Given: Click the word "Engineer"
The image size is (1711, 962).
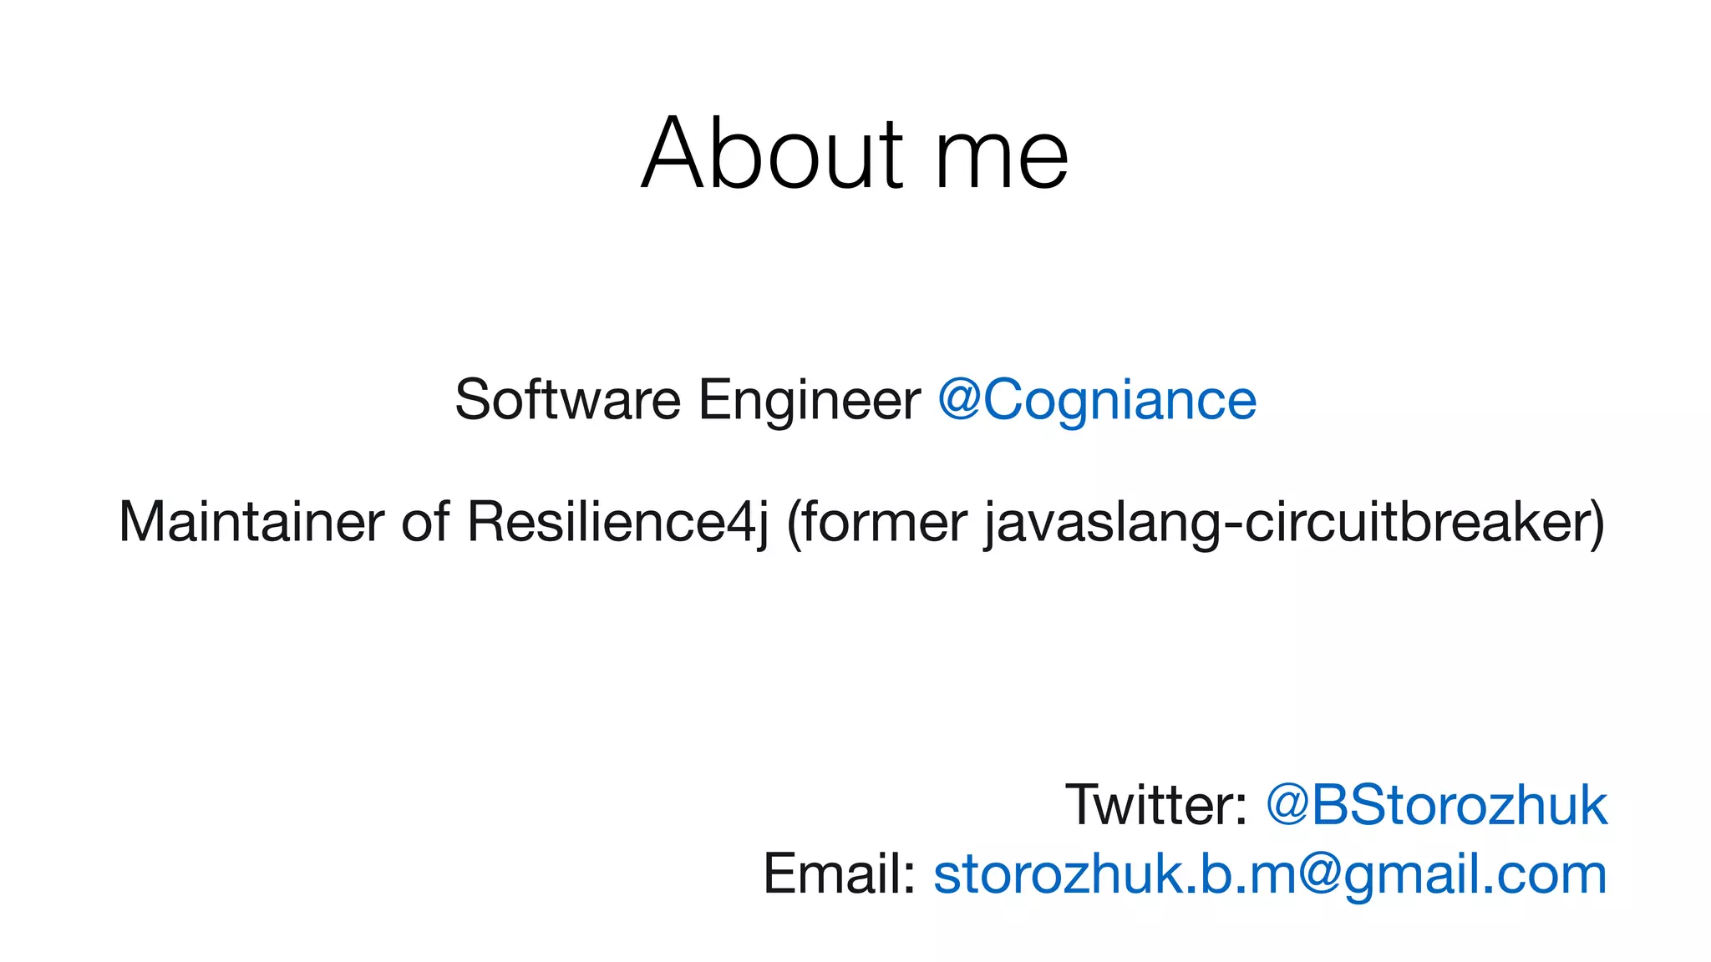Looking at the screenshot, I should [x=810, y=402].
